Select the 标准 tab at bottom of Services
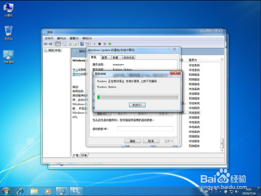The width and height of the screenshot is (261, 196). pyautogui.click(x=84, y=155)
